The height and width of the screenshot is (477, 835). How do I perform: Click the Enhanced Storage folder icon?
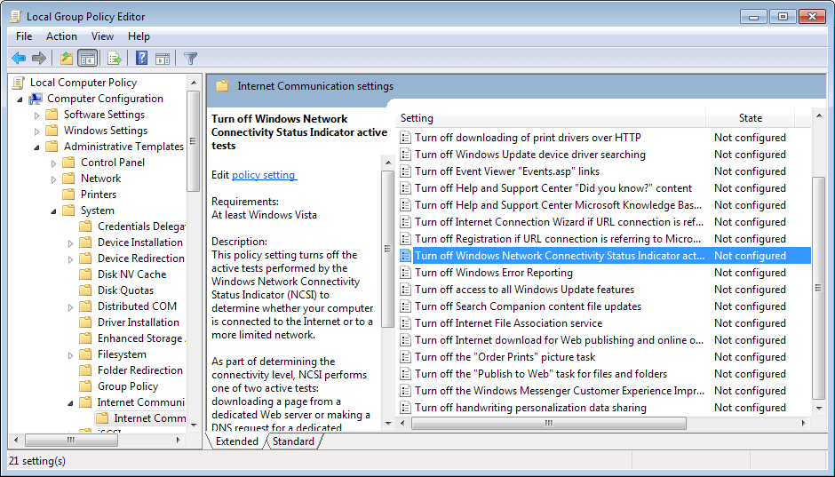[x=85, y=338]
